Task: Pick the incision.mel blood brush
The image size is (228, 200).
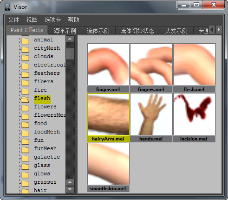Action: pos(195,114)
